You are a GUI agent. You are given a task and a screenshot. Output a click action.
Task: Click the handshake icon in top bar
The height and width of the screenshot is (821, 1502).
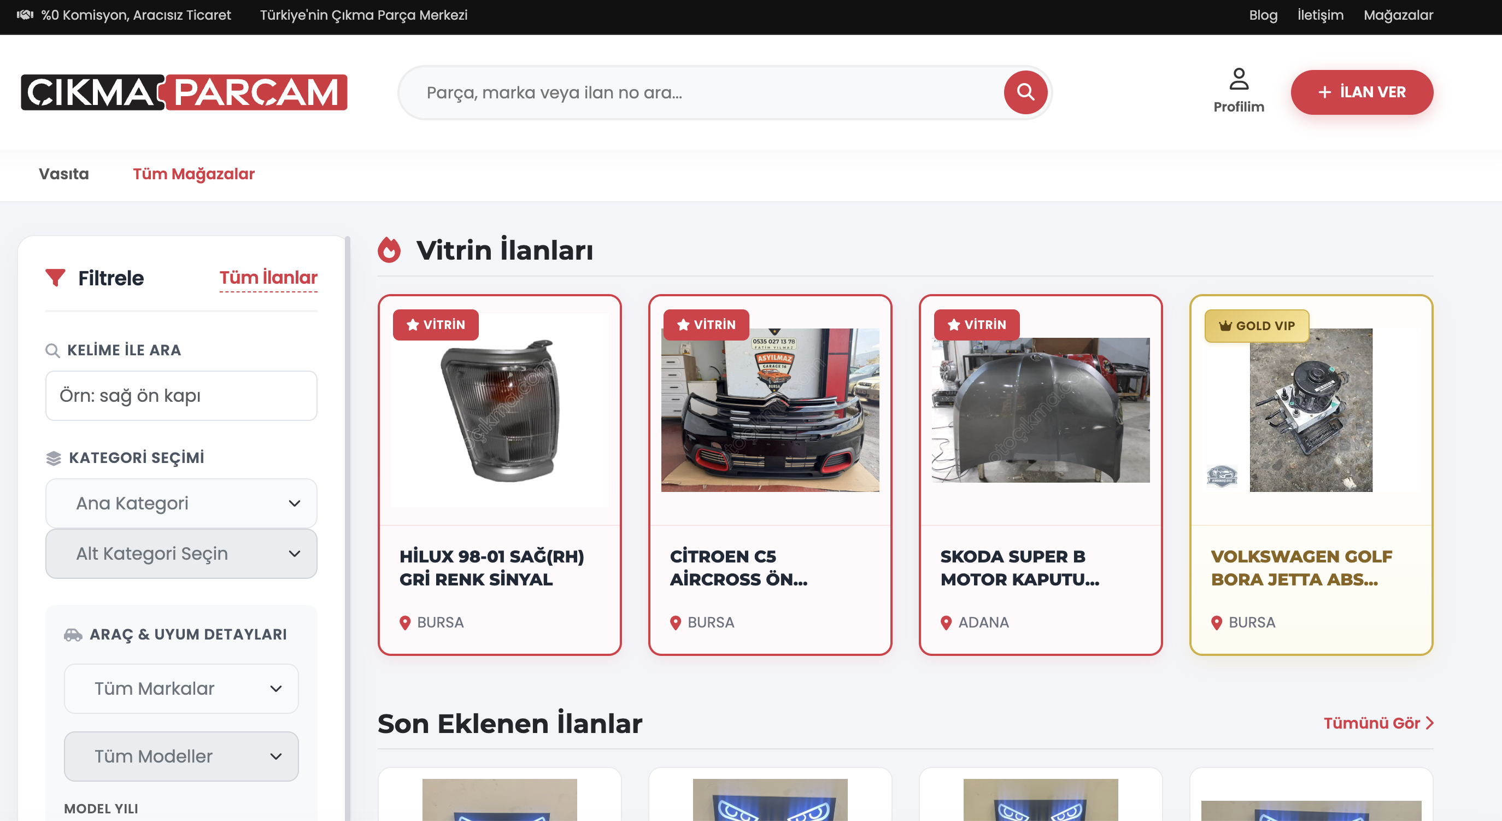[x=25, y=15]
